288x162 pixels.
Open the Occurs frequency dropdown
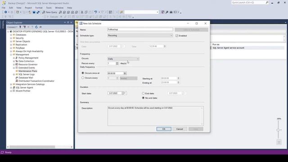pyautogui.click(x=123, y=59)
